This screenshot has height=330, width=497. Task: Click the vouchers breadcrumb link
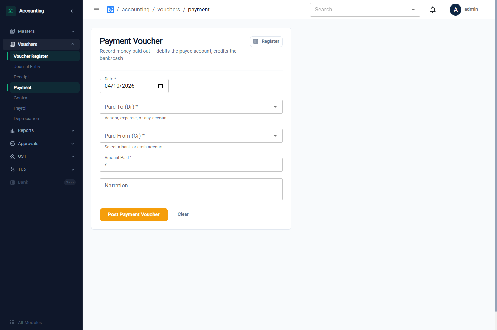[x=169, y=10]
